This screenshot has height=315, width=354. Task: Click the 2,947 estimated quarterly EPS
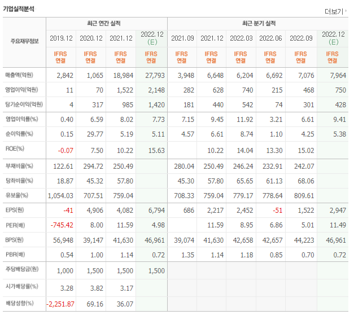click(x=338, y=211)
